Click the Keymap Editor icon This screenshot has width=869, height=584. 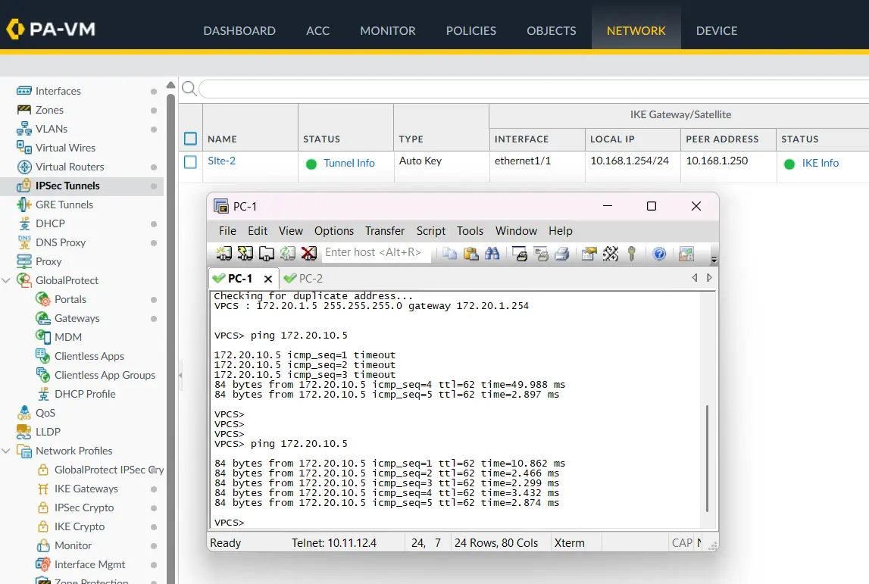tap(610, 253)
